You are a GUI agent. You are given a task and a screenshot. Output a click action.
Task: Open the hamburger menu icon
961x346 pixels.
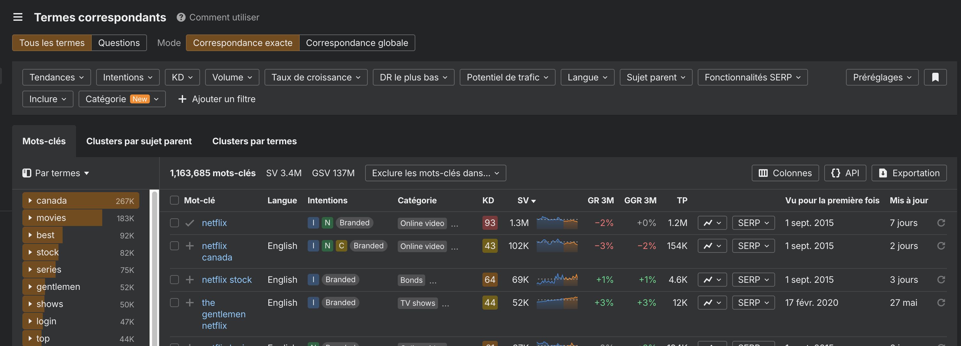18,17
